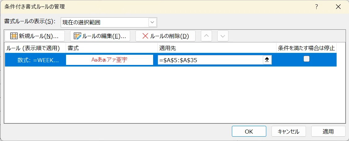Click the format preview Aaあぁアァ亜宇
This screenshot has width=349, height=141.
109,60
